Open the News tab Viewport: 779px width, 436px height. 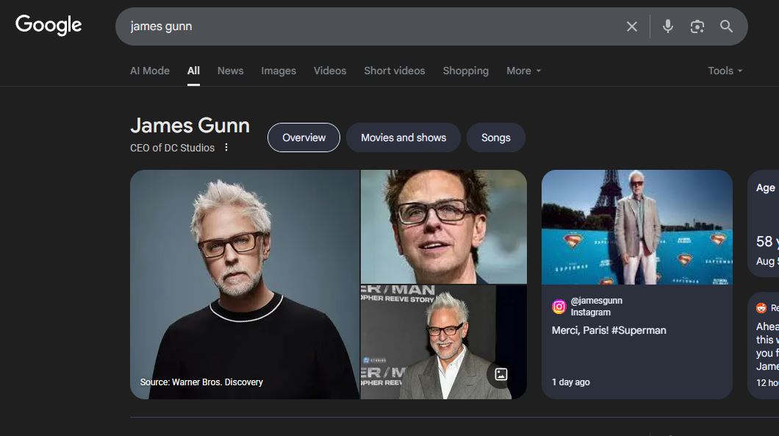point(231,71)
